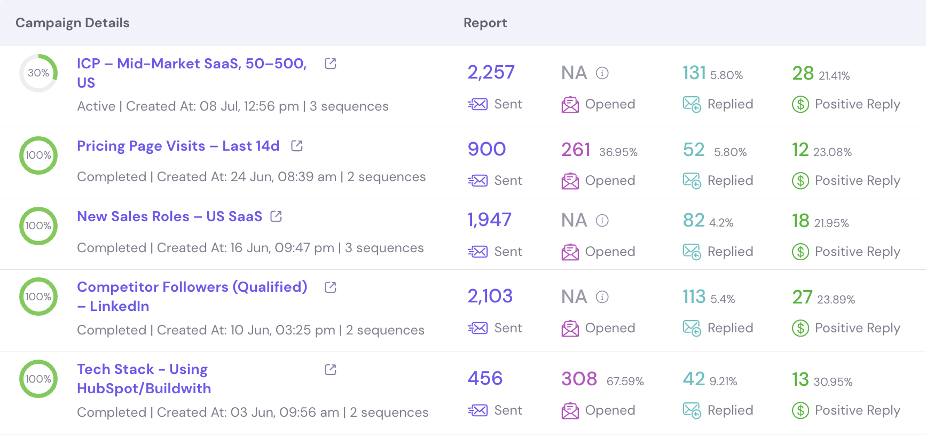The height and width of the screenshot is (436, 926).
Task: Open external link icon for Pricing Page Visits
Action: (296, 145)
